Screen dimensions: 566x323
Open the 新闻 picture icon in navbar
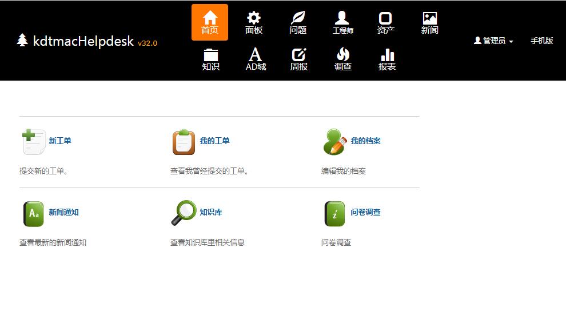[x=429, y=22]
